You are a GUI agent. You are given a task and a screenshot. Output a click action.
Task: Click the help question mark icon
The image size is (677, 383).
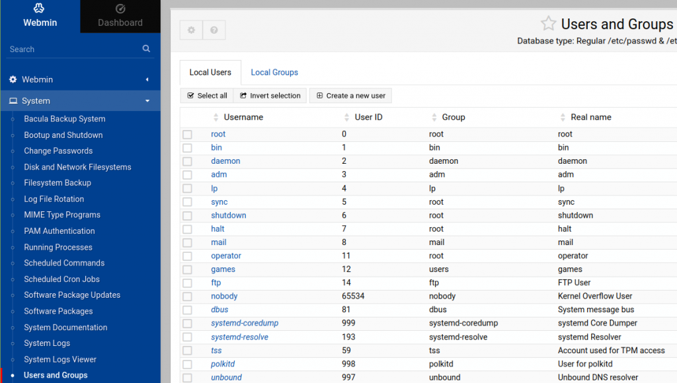pos(213,29)
